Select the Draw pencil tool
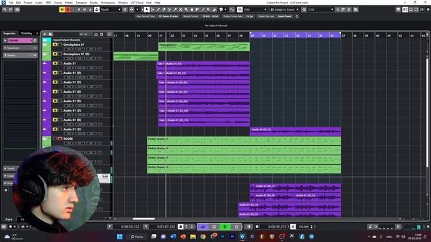Screen dimensions: 431x242 pos(158,9)
